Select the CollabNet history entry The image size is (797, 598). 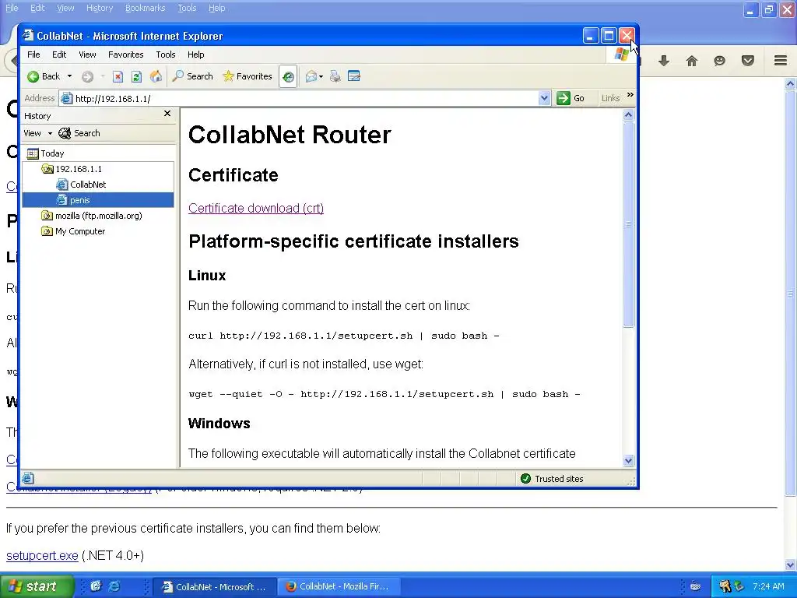pyautogui.click(x=81, y=185)
